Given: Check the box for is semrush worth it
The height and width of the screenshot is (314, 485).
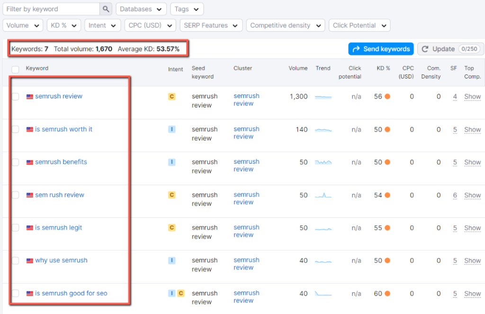Looking at the screenshot, I should click(x=15, y=129).
